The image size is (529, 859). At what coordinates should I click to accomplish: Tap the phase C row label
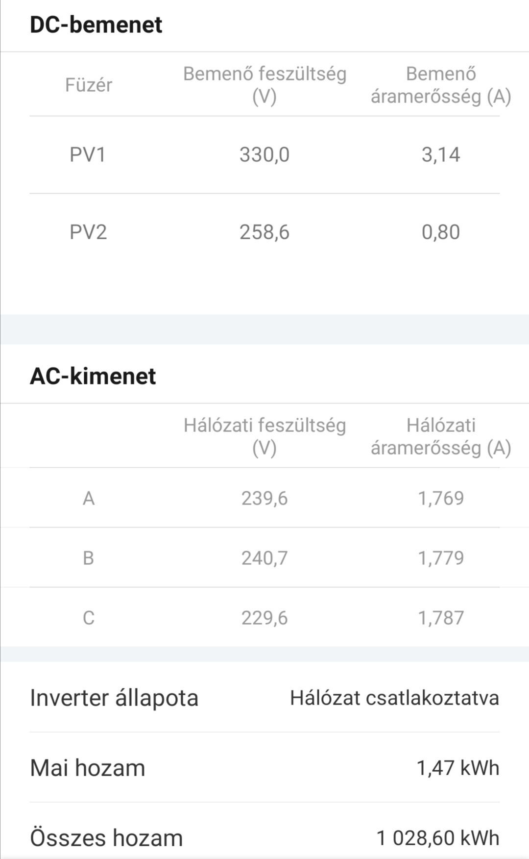point(88,618)
